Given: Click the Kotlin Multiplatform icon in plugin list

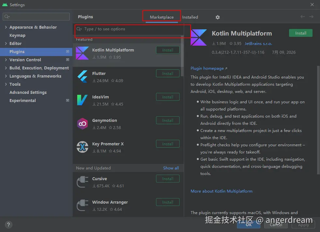Looking at the screenshot, I should pos(82,53).
